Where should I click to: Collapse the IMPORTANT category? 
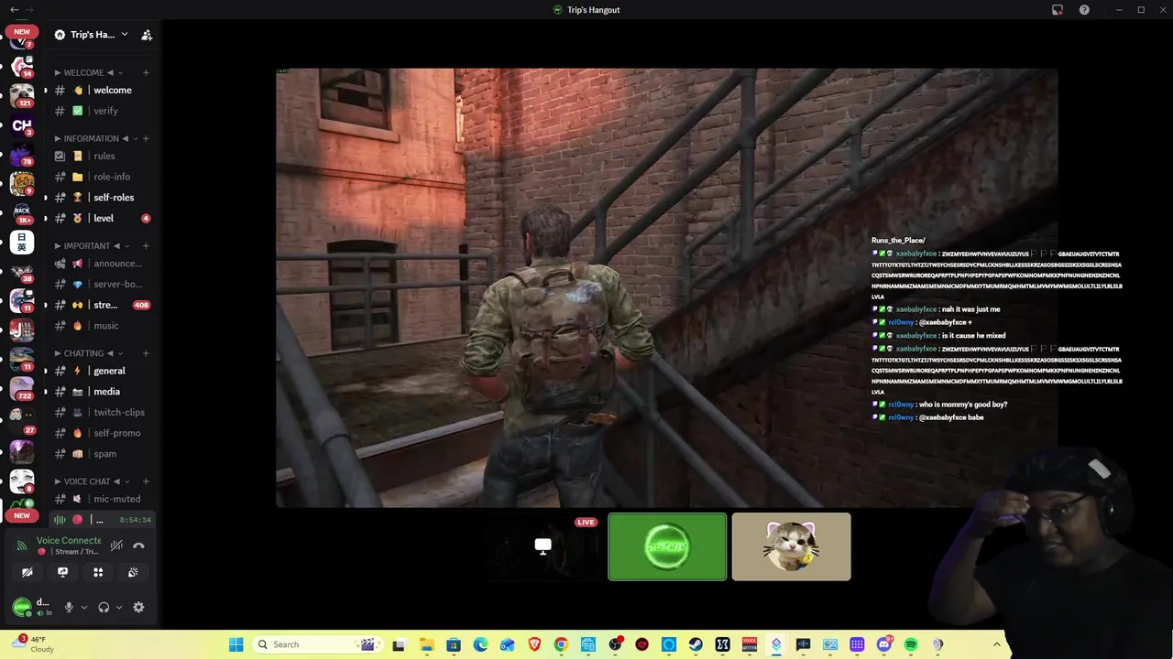92,245
